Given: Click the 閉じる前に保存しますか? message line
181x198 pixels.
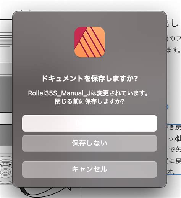Looking at the screenshot, I should click(89, 101).
